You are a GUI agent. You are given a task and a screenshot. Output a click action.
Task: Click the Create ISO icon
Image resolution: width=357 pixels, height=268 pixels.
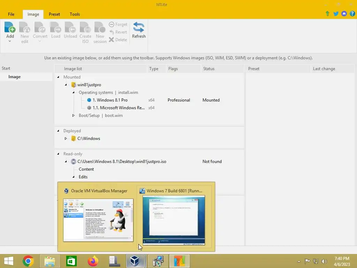pyautogui.click(x=85, y=27)
